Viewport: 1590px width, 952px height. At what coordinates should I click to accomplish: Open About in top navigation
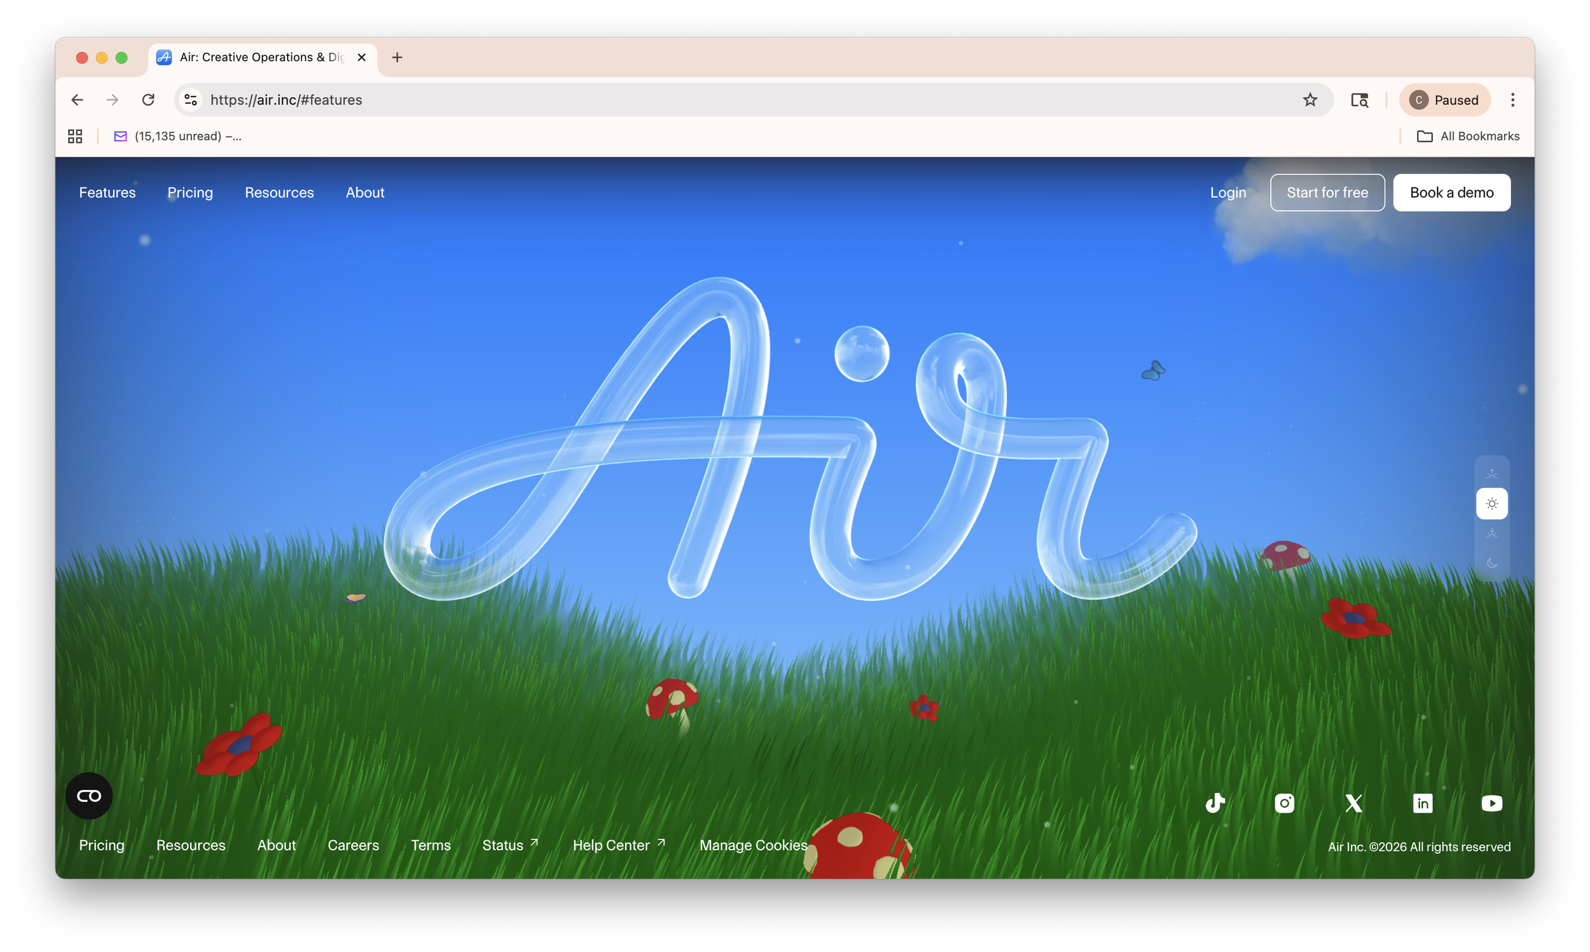pos(364,193)
